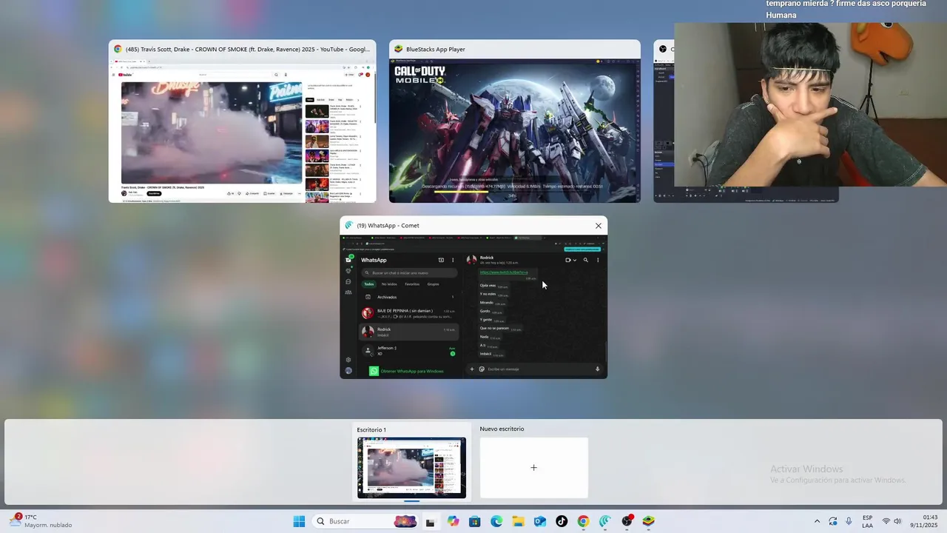Open the WhatsApp Comet window thumbnail

point(473,298)
